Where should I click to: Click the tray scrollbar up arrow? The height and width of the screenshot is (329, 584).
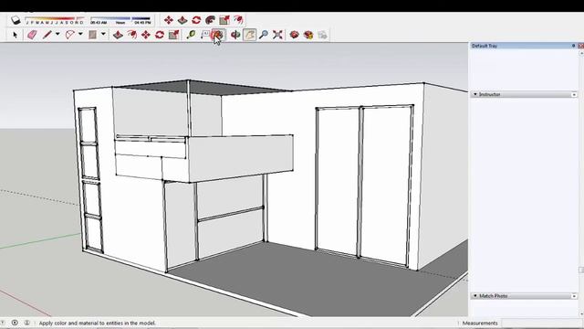pyautogui.click(x=581, y=53)
